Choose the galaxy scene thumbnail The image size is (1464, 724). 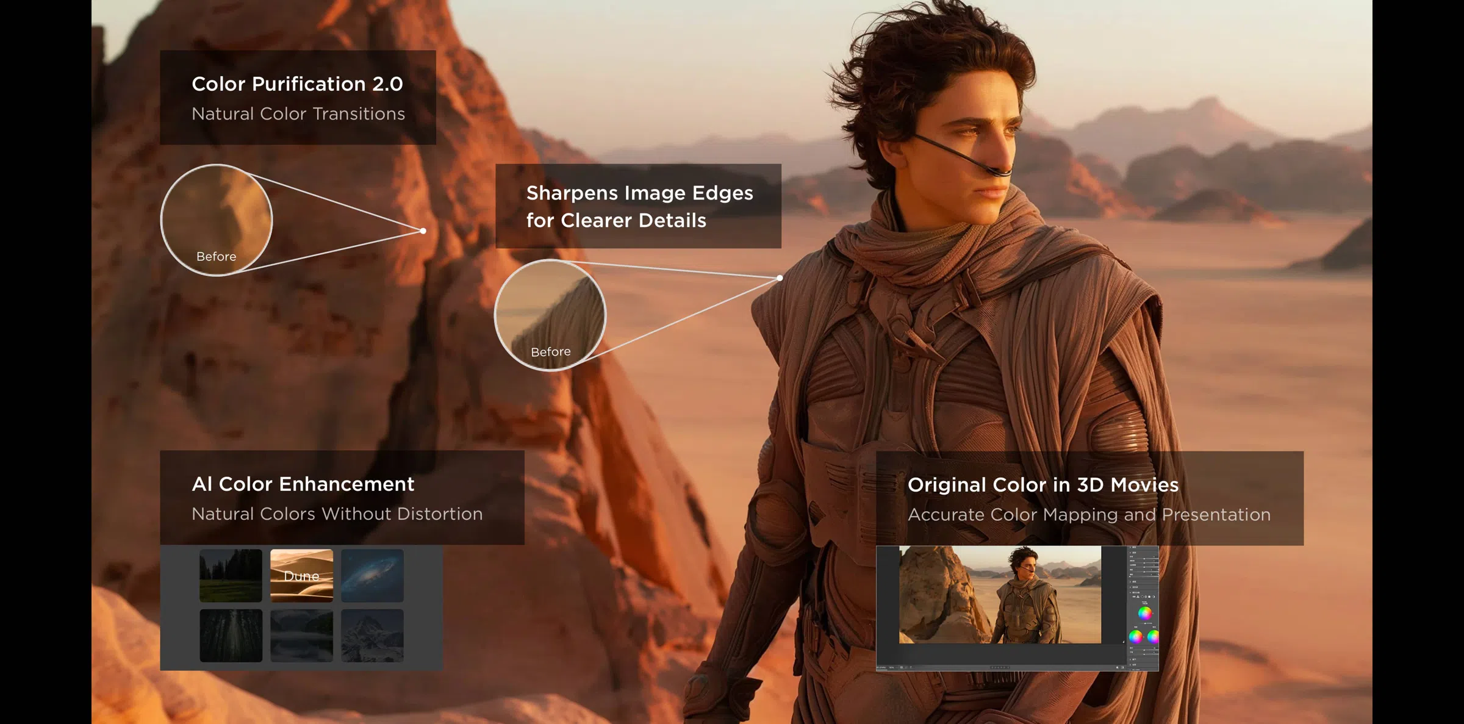(372, 575)
